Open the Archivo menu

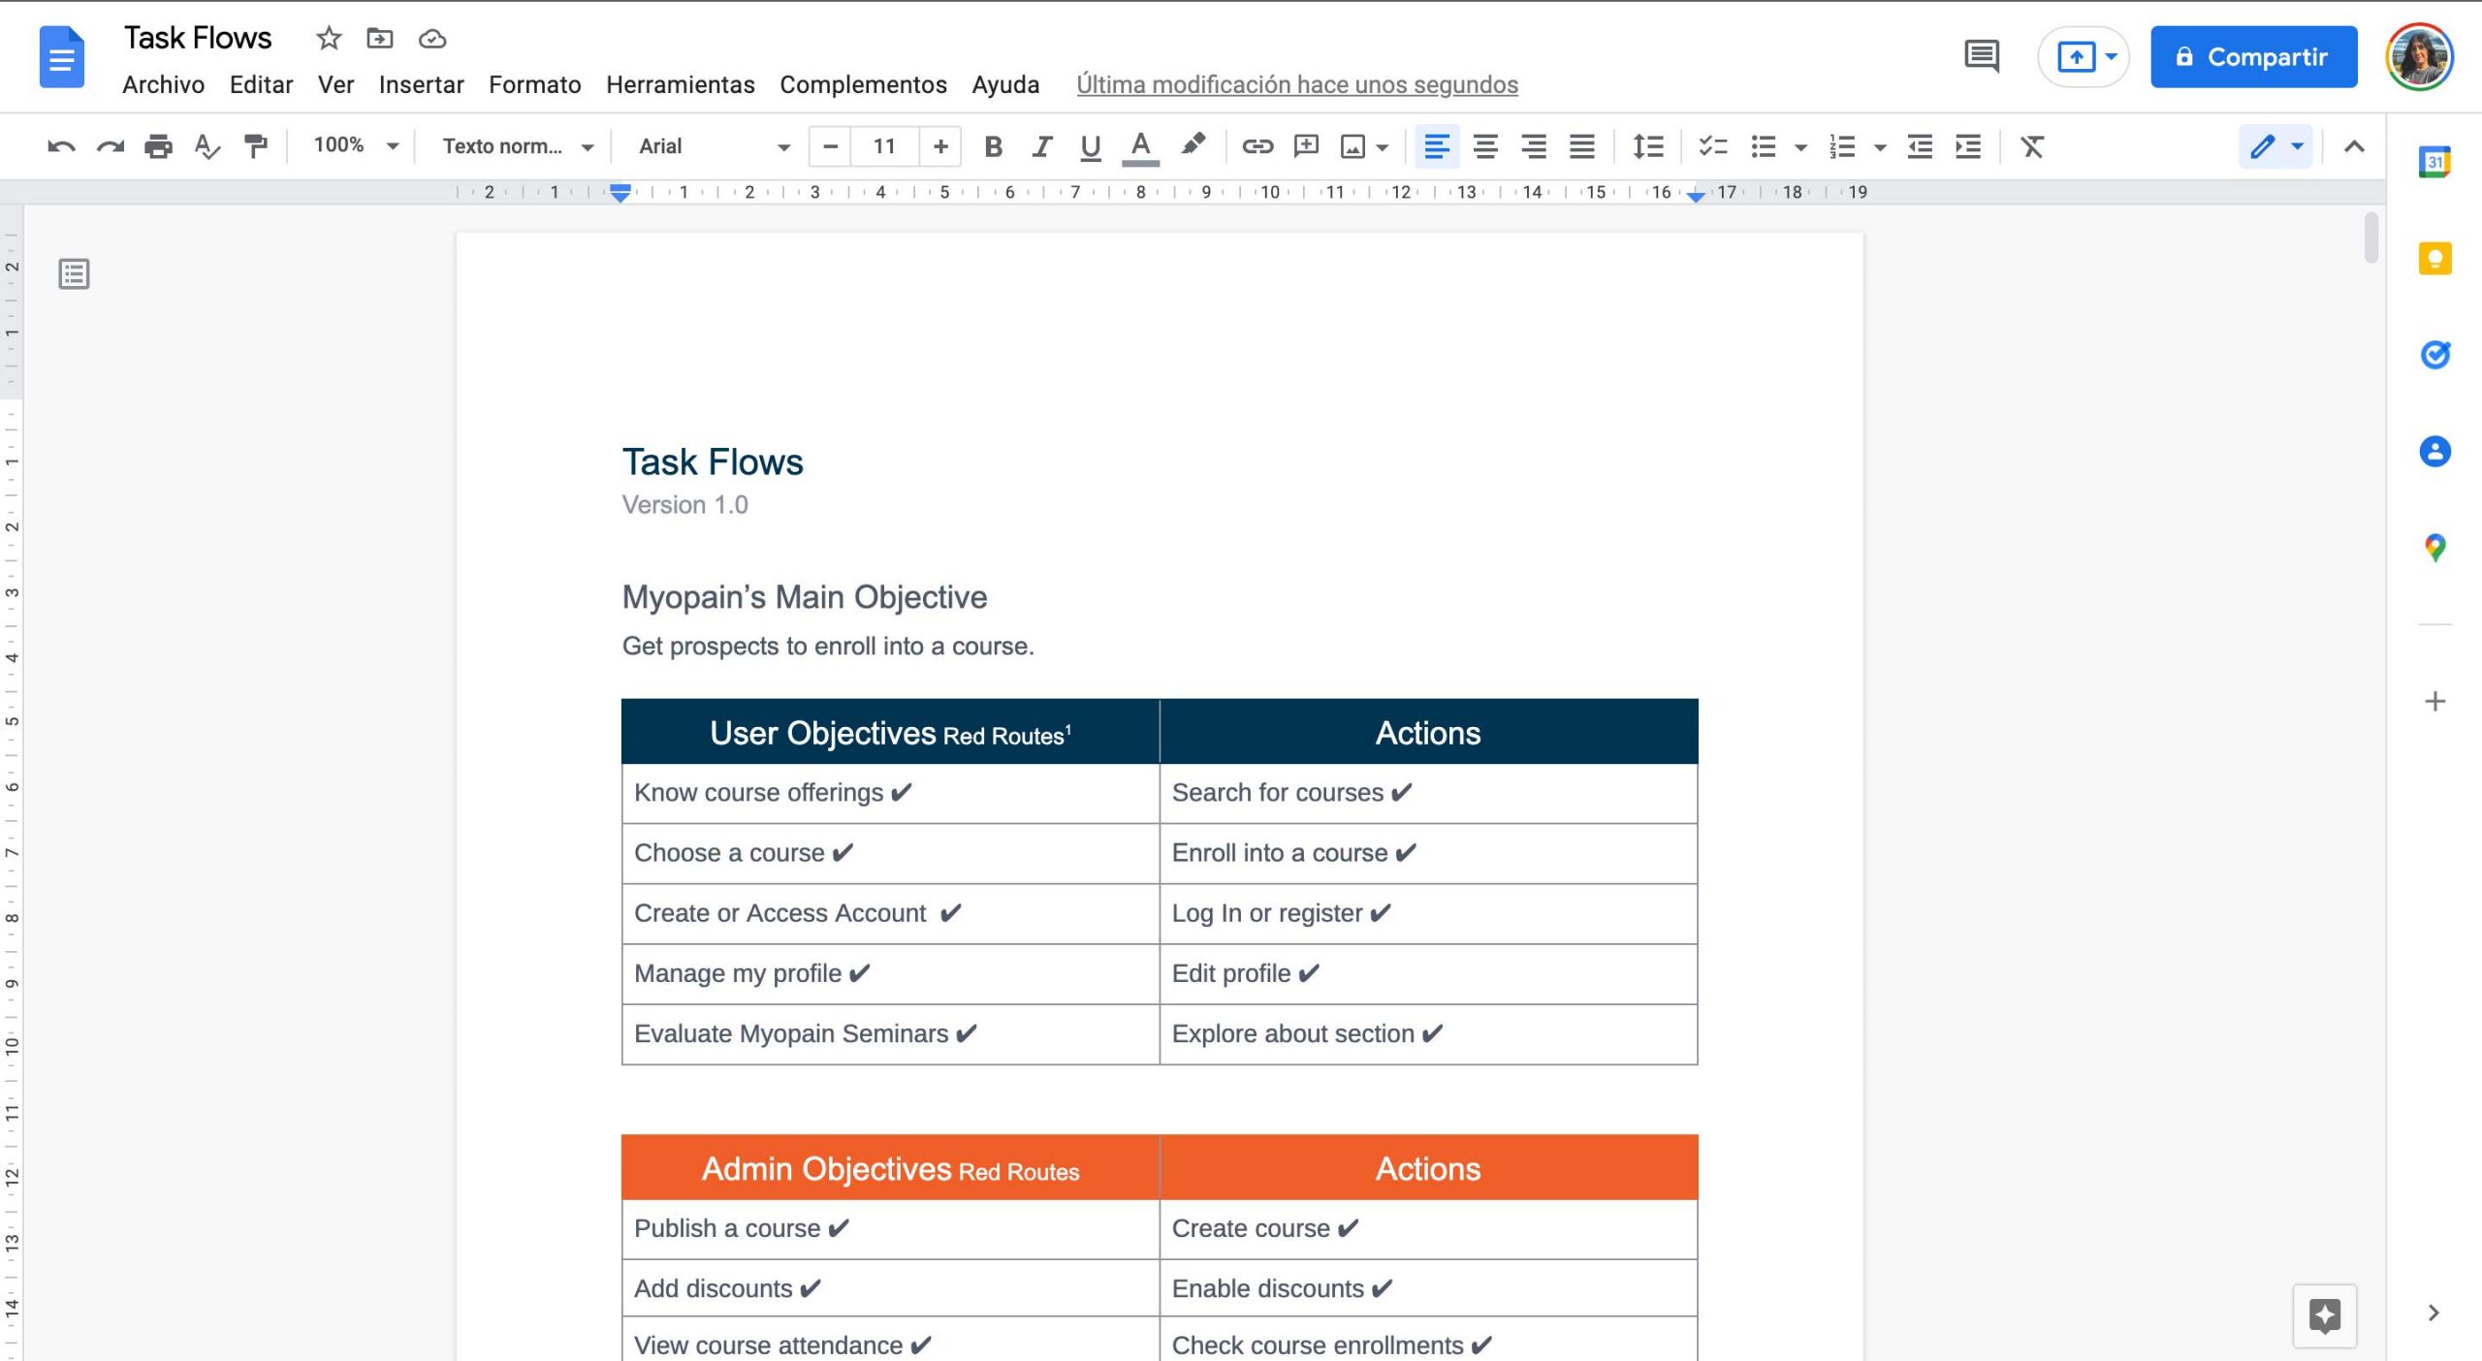pos(163,85)
